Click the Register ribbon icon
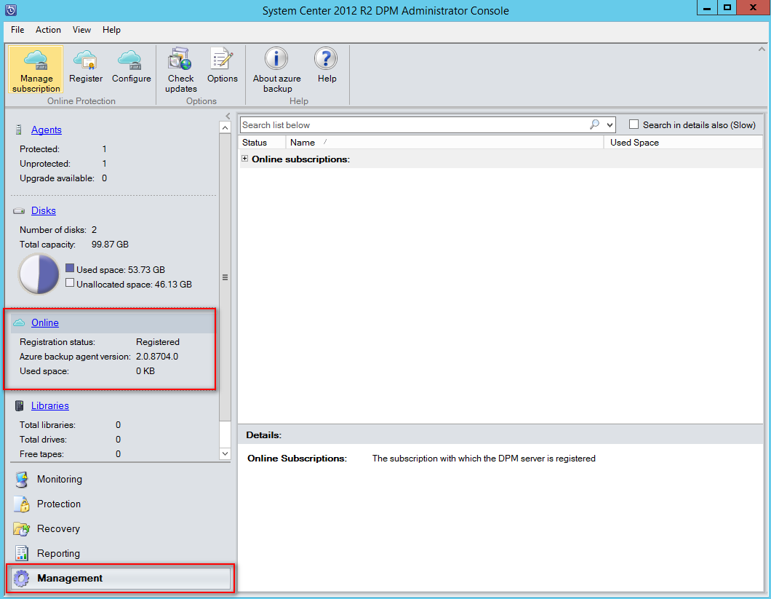Screen dimensions: 771x599 pyautogui.click(x=86, y=60)
